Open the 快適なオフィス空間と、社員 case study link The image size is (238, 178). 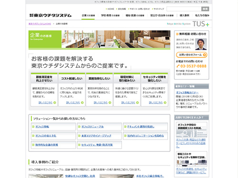pyautogui.click(x=80, y=176)
